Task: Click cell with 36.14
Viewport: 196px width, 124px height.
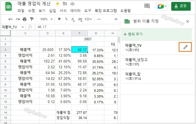Action: click(79, 118)
